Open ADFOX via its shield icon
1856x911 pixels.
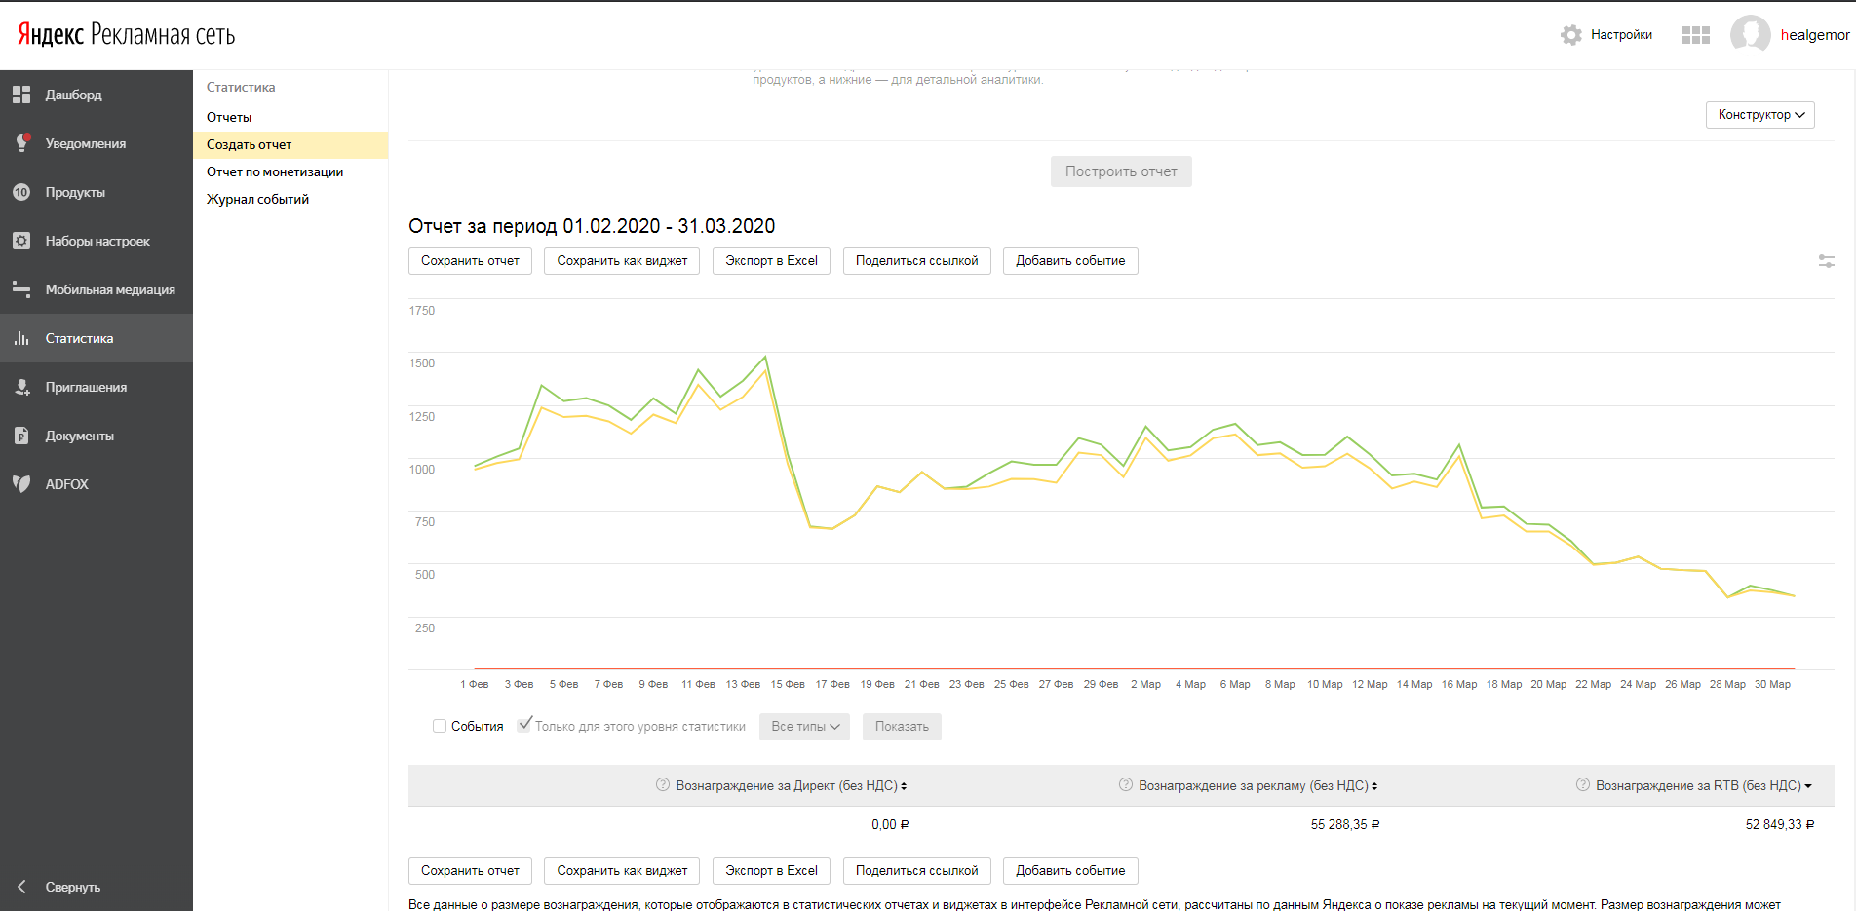tap(21, 484)
